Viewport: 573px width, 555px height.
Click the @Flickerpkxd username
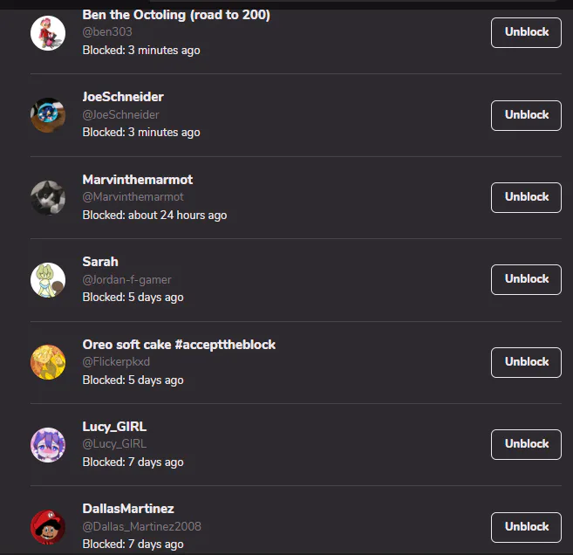pyautogui.click(x=116, y=362)
